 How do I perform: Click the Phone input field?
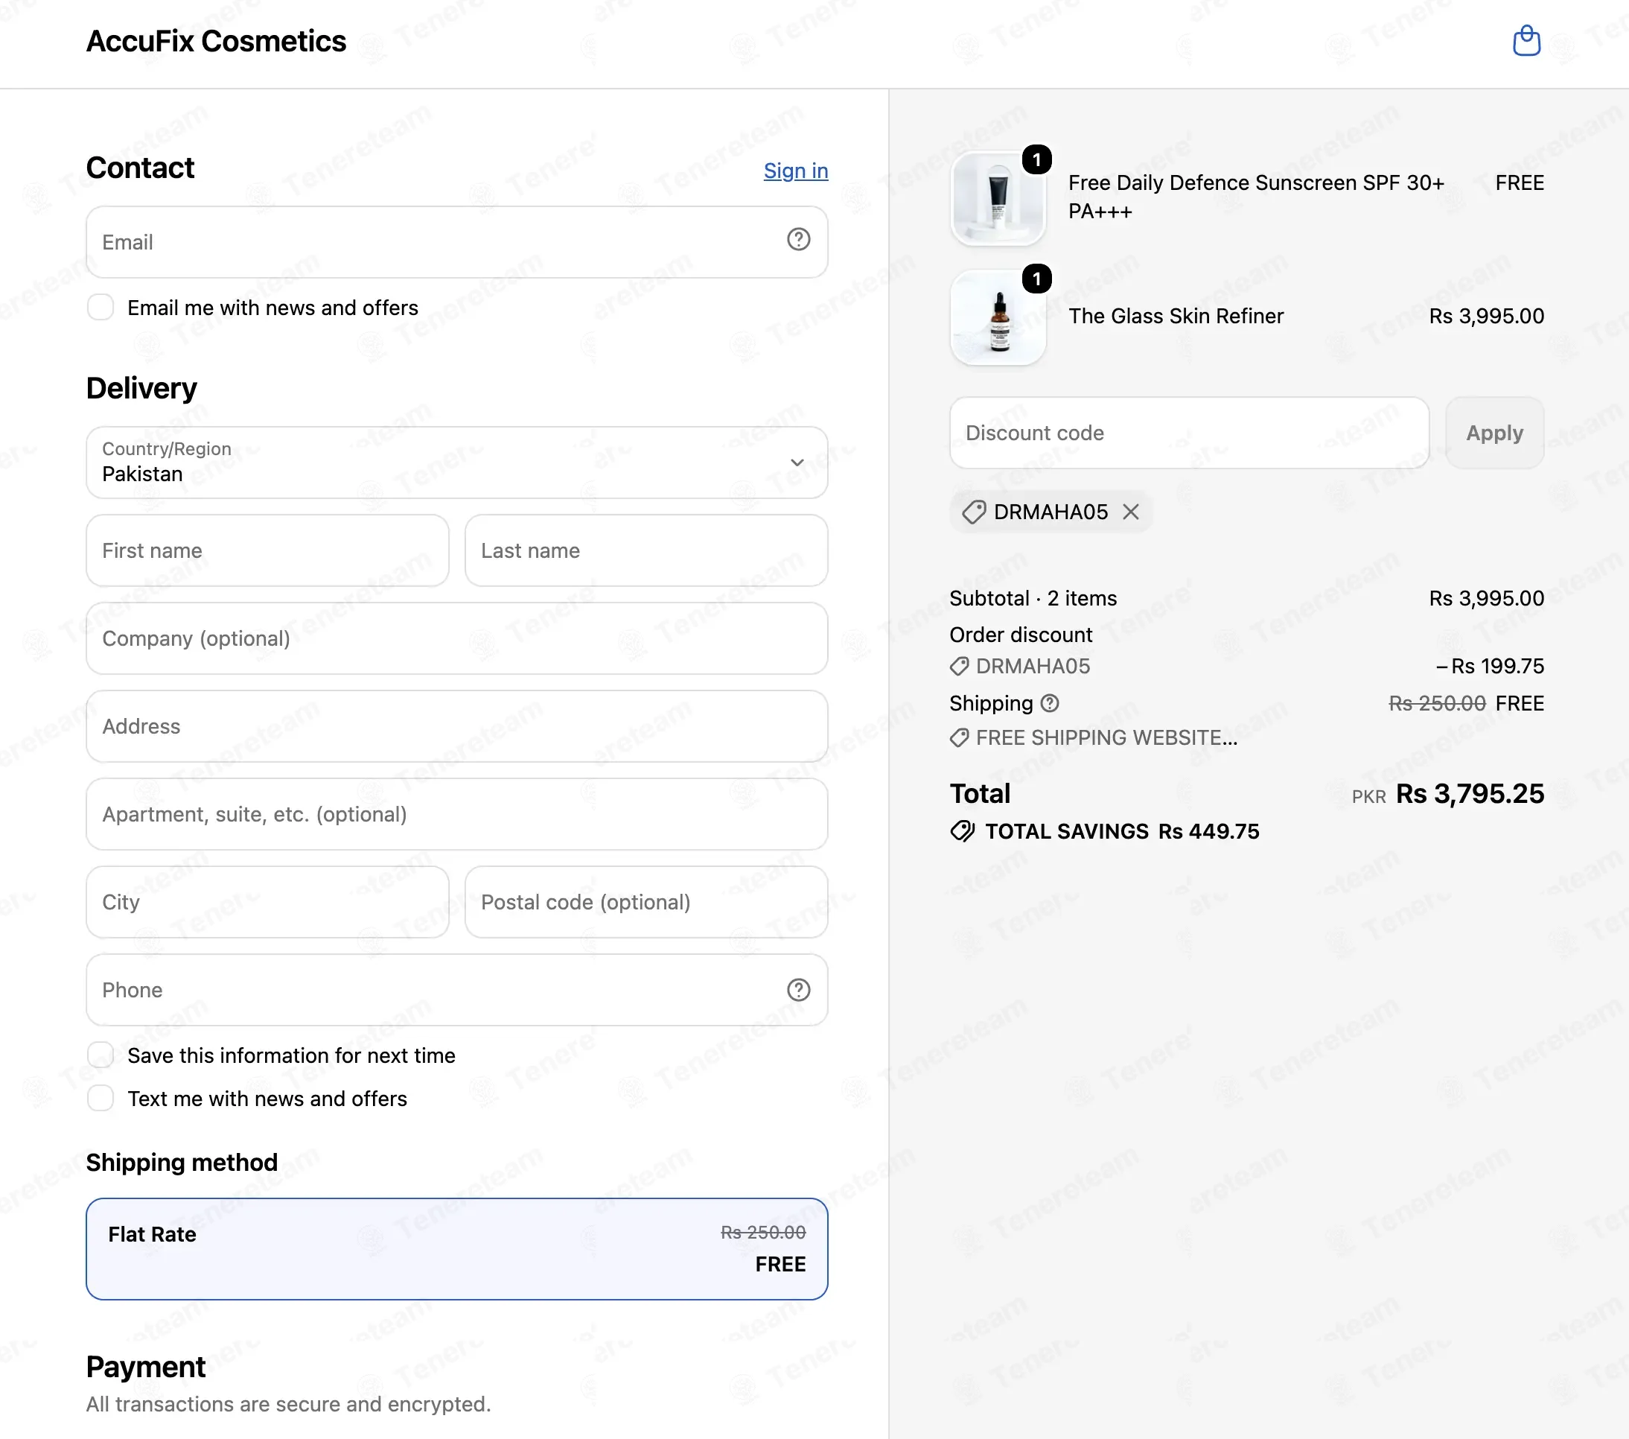tap(456, 990)
